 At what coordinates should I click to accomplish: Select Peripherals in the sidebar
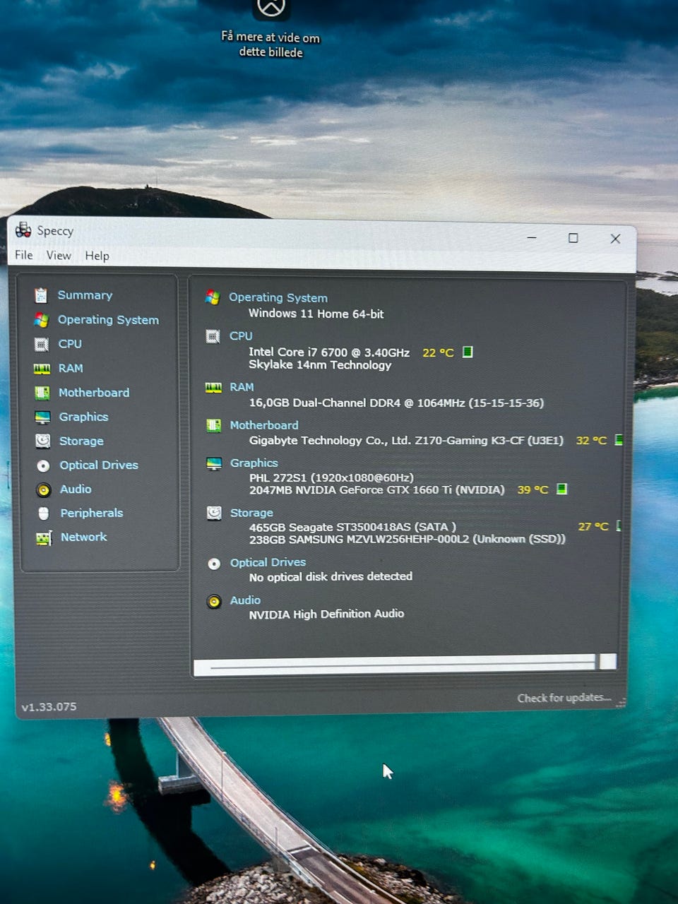92,513
